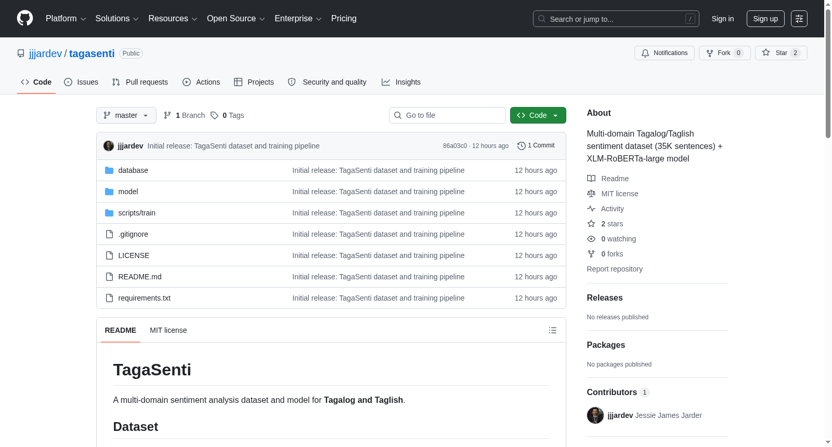Screen dimensions: 832x447
Task: Click the Sign in link
Action: point(723,19)
